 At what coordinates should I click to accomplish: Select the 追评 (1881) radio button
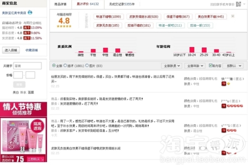[65, 65]
